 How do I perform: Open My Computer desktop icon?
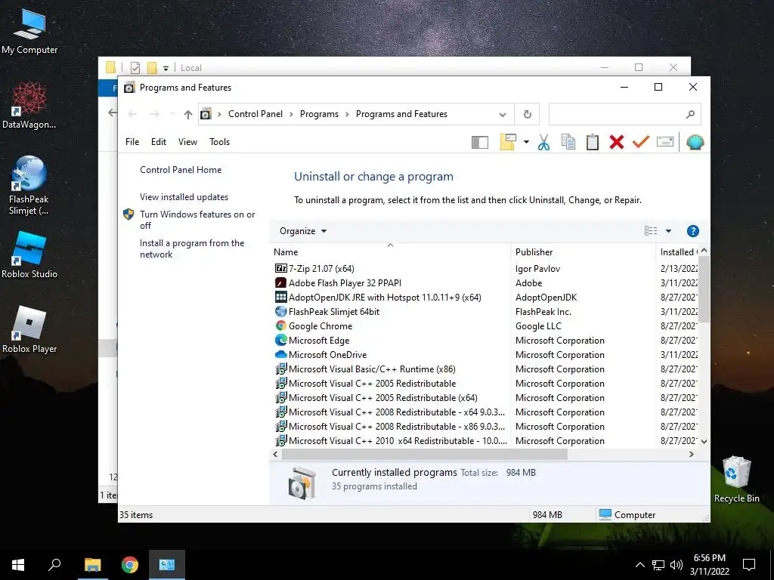coord(29,31)
